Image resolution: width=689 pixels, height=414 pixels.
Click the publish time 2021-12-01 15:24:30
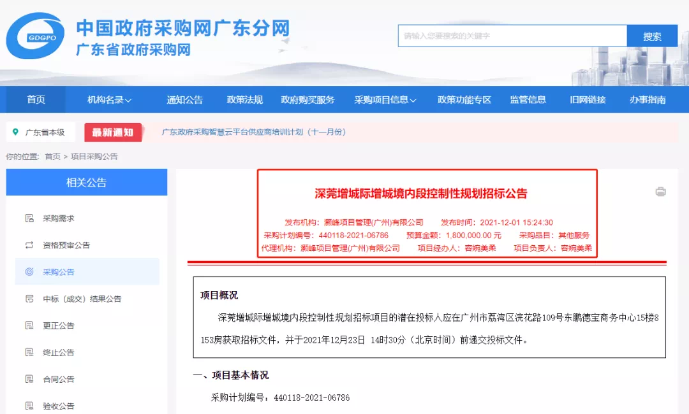(516, 222)
